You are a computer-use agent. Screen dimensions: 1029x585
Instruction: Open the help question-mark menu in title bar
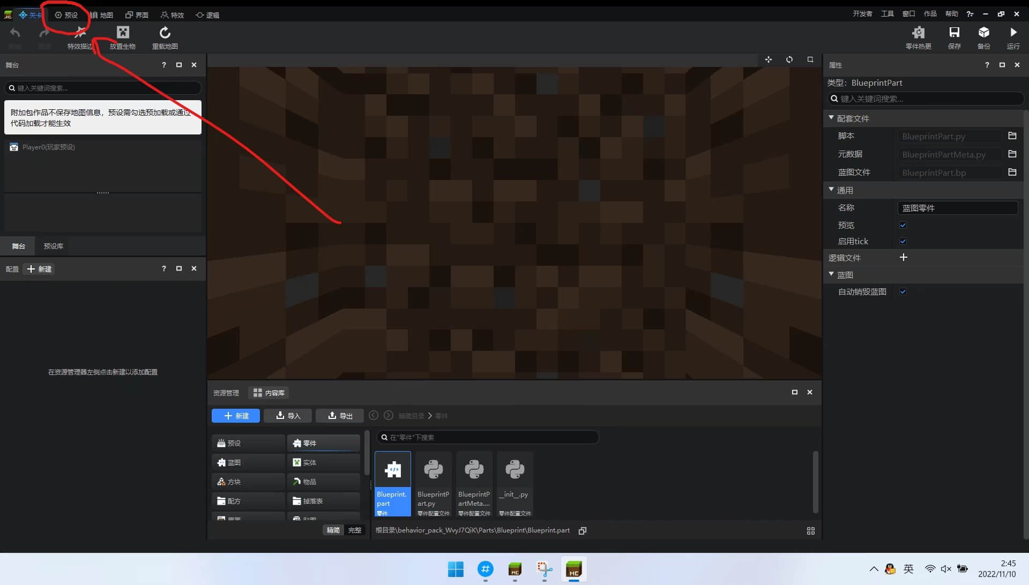click(x=970, y=14)
